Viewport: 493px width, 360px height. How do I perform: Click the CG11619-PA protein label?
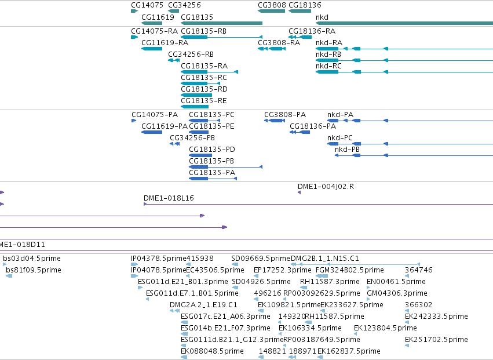pos(165,126)
